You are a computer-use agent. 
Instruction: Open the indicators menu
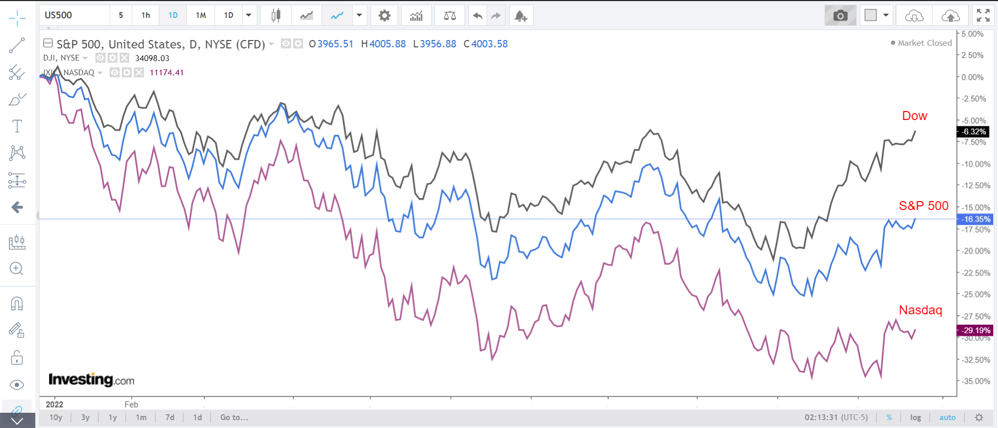pos(416,15)
